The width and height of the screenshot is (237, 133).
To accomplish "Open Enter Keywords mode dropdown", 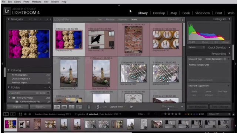I will coord(216,59).
